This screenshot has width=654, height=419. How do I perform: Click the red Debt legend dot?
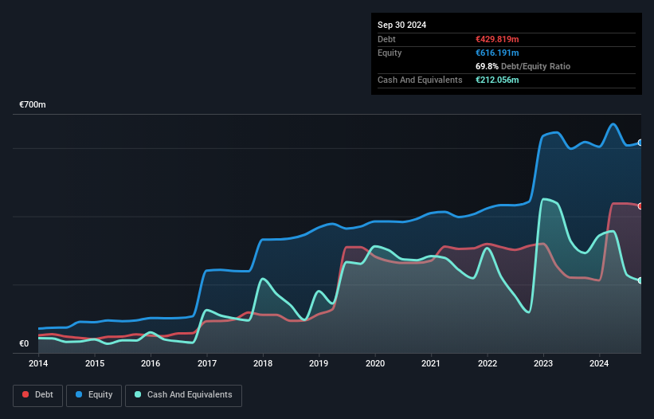click(25, 394)
